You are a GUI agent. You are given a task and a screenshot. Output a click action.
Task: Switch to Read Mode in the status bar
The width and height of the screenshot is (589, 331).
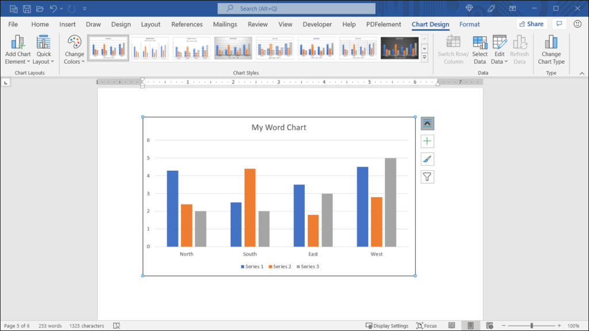pyautogui.click(x=452, y=325)
